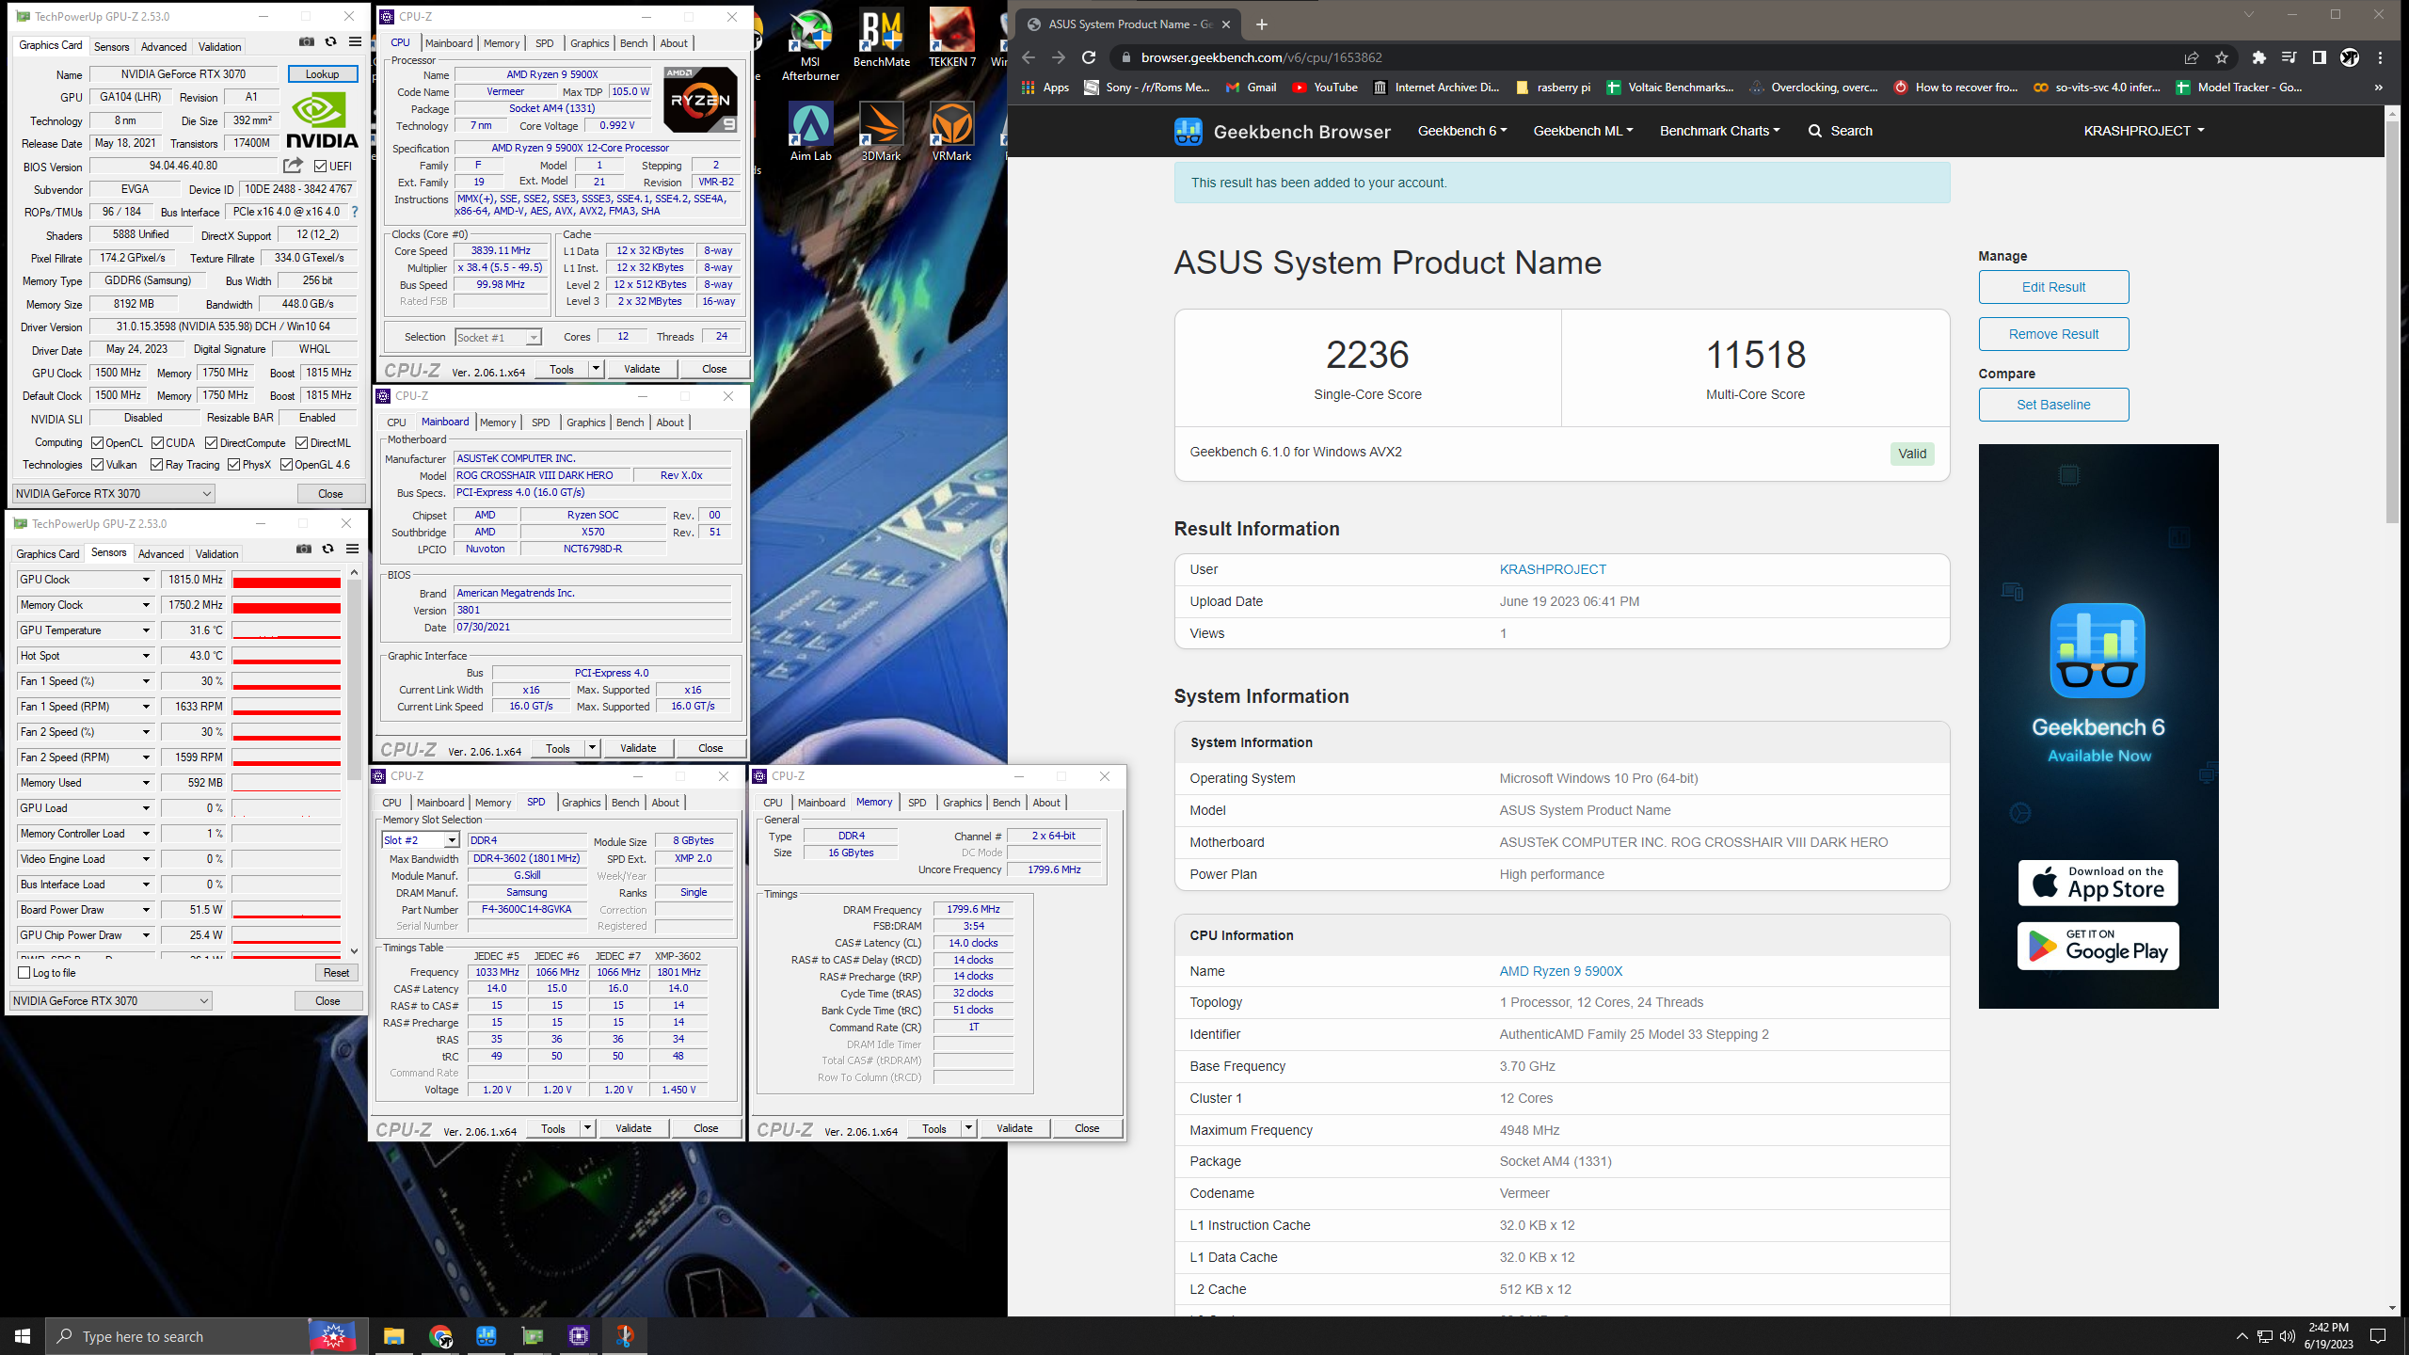The image size is (2409, 1355).
Task: Bookmark this page with the star icon
Action: tap(2222, 58)
